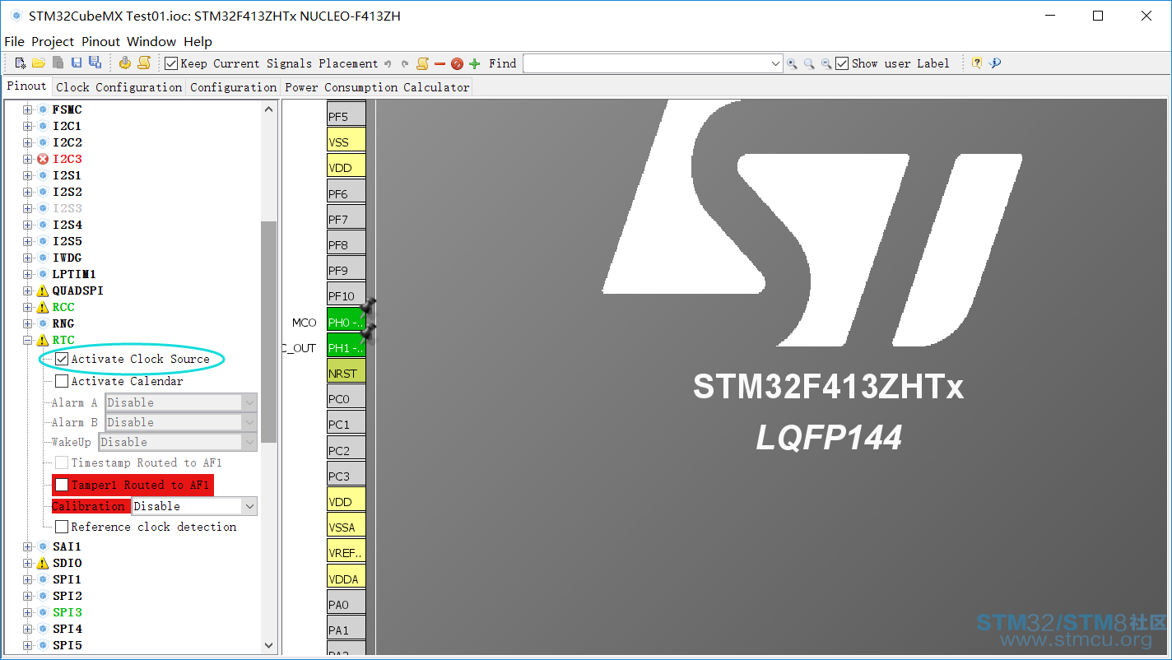Toggle the Show user Label checkbox
The height and width of the screenshot is (660, 1172).
[x=842, y=63]
